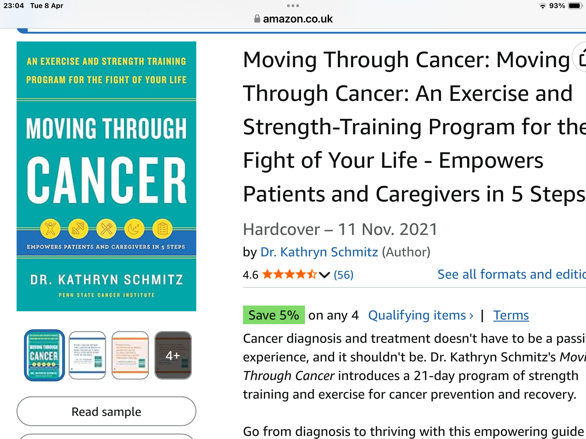Select the first book cover thumbnail
The width and height of the screenshot is (586, 439).
tap(44, 355)
